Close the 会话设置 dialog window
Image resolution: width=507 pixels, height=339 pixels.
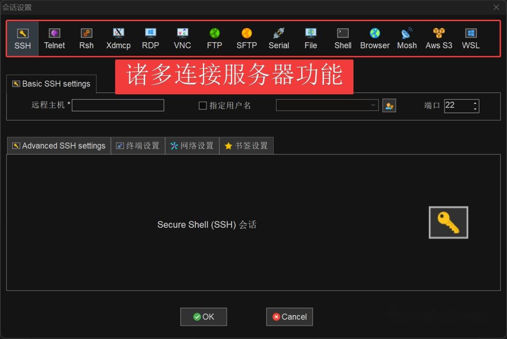[x=496, y=7]
